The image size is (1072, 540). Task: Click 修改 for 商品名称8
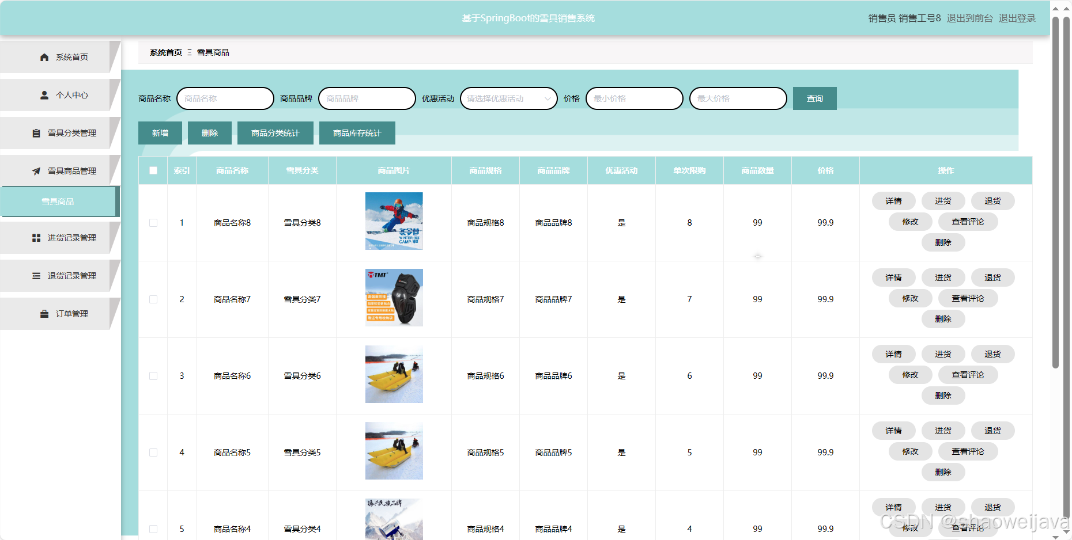coord(910,222)
